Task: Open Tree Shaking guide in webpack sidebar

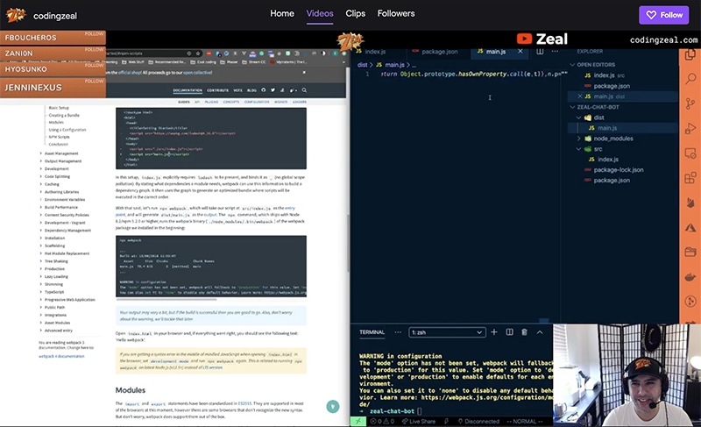Action: coord(56,261)
